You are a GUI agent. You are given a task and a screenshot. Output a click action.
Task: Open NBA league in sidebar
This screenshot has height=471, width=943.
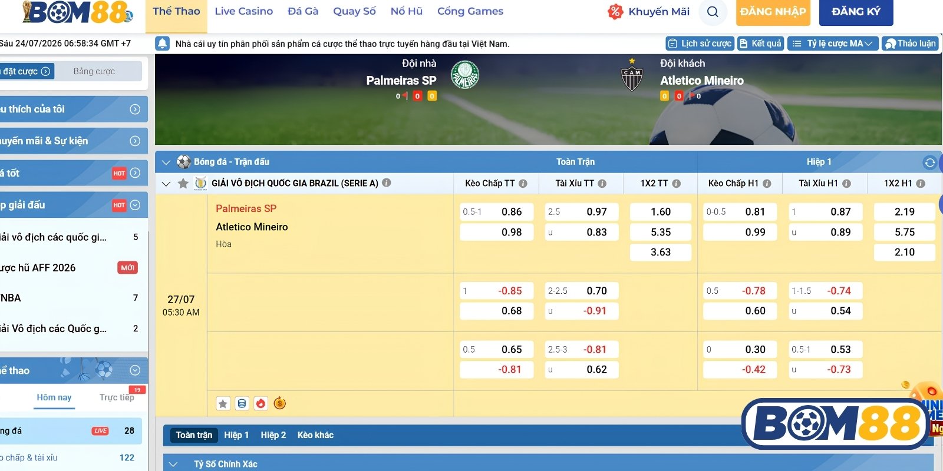point(71,298)
